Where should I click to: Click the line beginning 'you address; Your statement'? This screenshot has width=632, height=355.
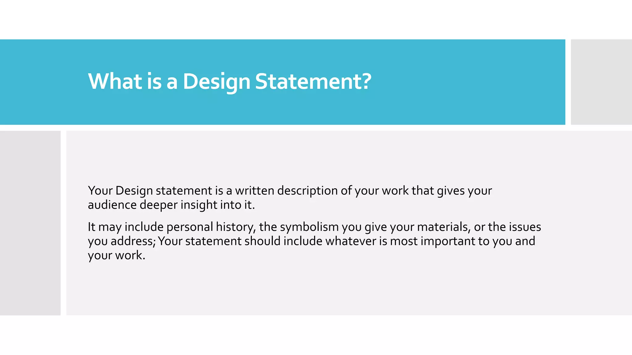(x=311, y=241)
